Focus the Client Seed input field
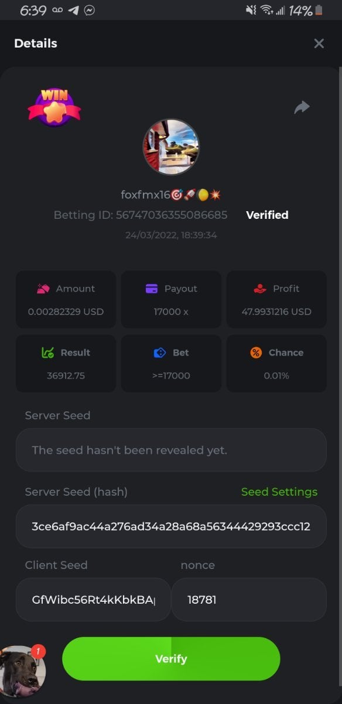342x704 pixels. click(x=93, y=600)
